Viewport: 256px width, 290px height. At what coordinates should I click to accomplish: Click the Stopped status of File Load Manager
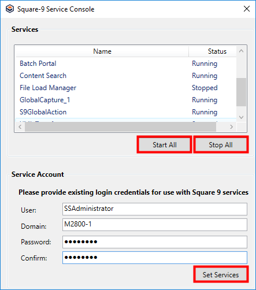(205, 88)
